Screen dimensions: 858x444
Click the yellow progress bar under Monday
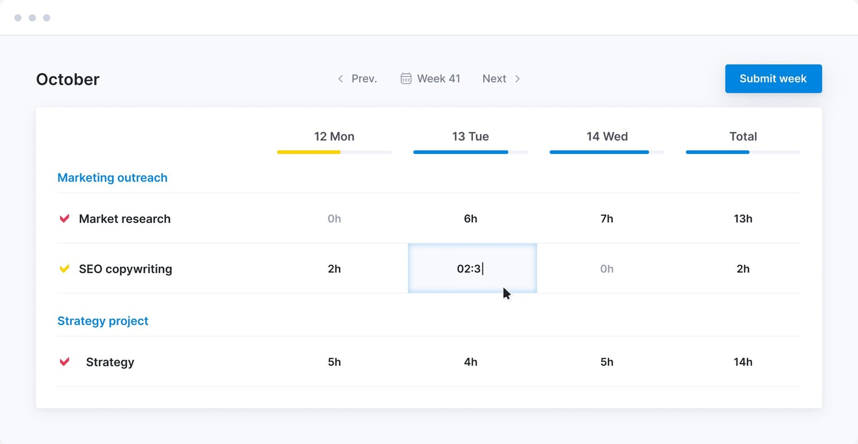pyautogui.click(x=309, y=152)
